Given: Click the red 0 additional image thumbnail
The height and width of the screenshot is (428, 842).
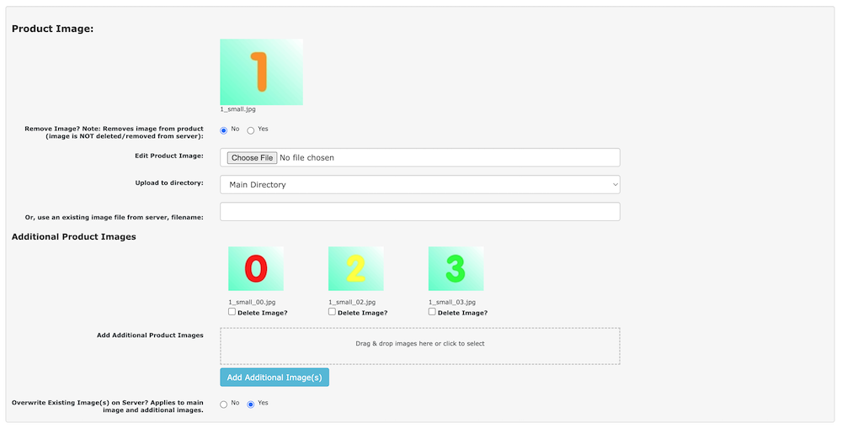Looking at the screenshot, I should click(x=255, y=268).
